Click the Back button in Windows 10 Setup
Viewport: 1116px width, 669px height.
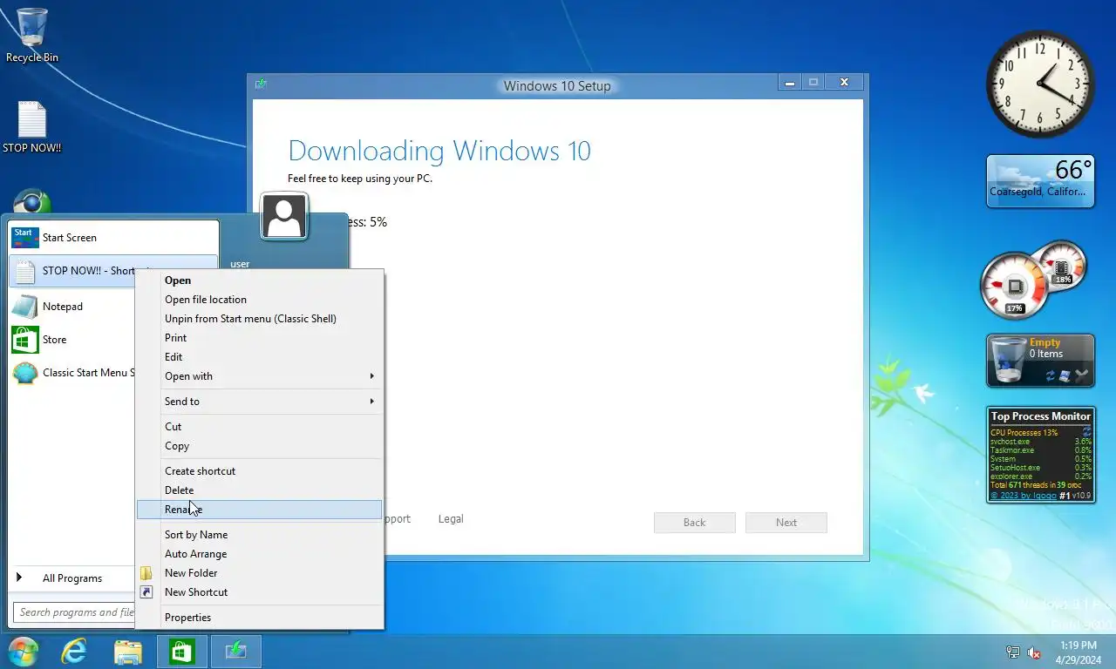(x=695, y=523)
